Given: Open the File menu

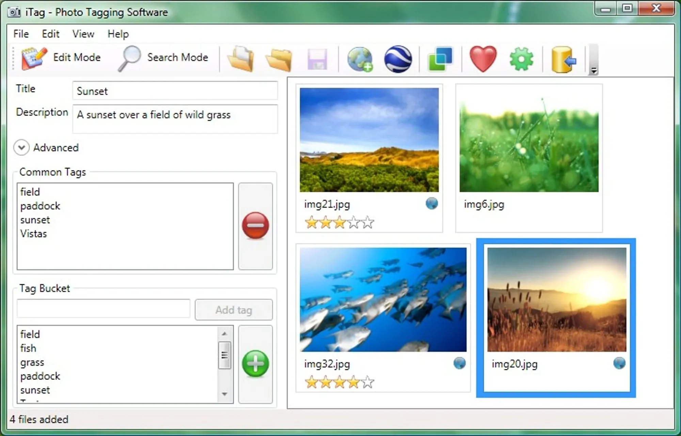Looking at the screenshot, I should click(21, 34).
